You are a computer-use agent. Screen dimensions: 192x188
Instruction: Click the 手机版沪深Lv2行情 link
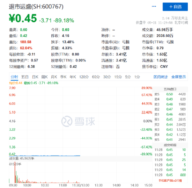point(170,180)
